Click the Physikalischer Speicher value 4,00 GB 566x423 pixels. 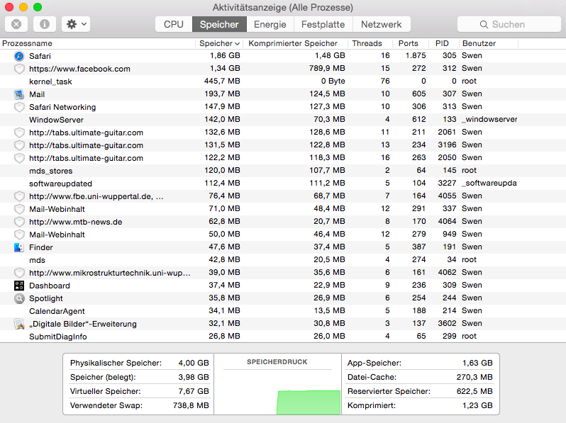[194, 363]
